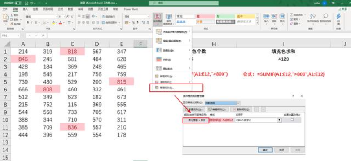Image resolution: width=359 pixels, height=161 pixels.
Task: Toggle Underline formatting
Action: [36, 22]
